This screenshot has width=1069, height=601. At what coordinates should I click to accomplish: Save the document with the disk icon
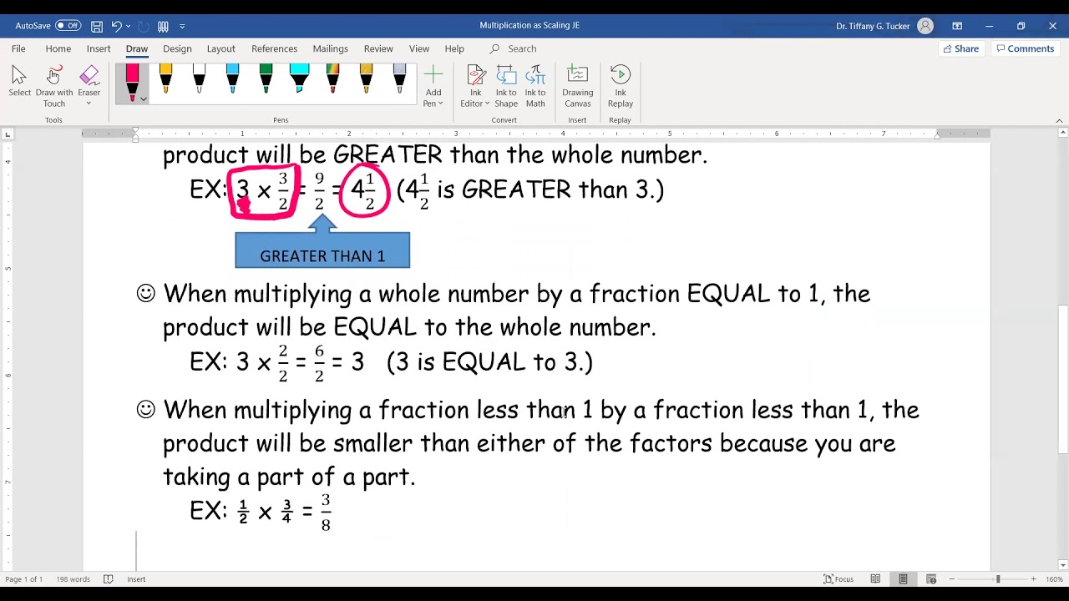97,26
